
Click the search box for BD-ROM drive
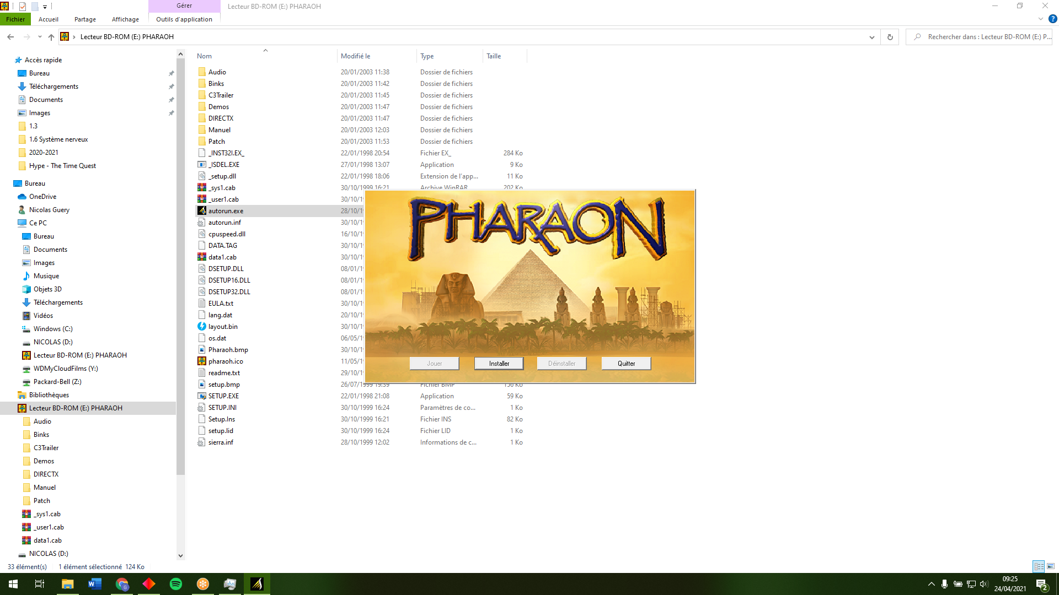980,37
